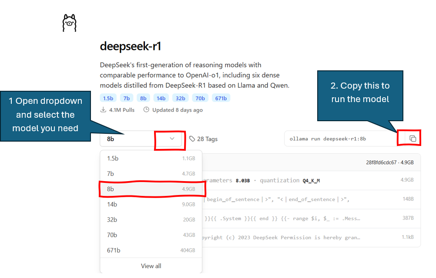Open the parameters 8.03B quantization row

pos(311,180)
